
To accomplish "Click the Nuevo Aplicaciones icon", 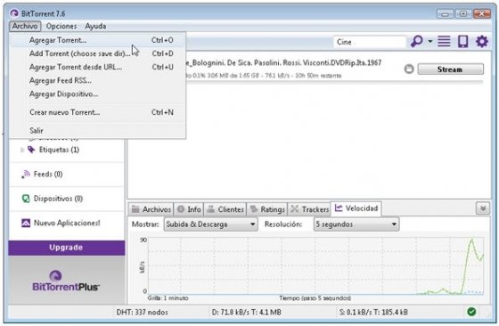I will (x=26, y=223).
